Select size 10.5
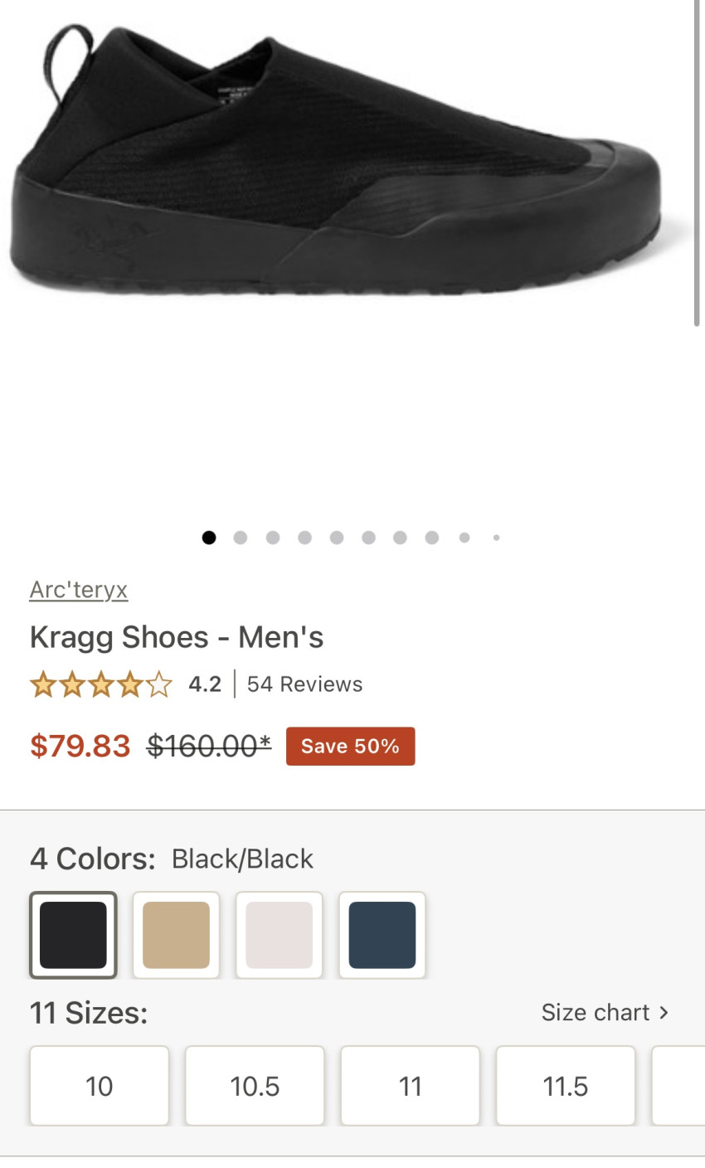The image size is (705, 1168). pos(255,1086)
